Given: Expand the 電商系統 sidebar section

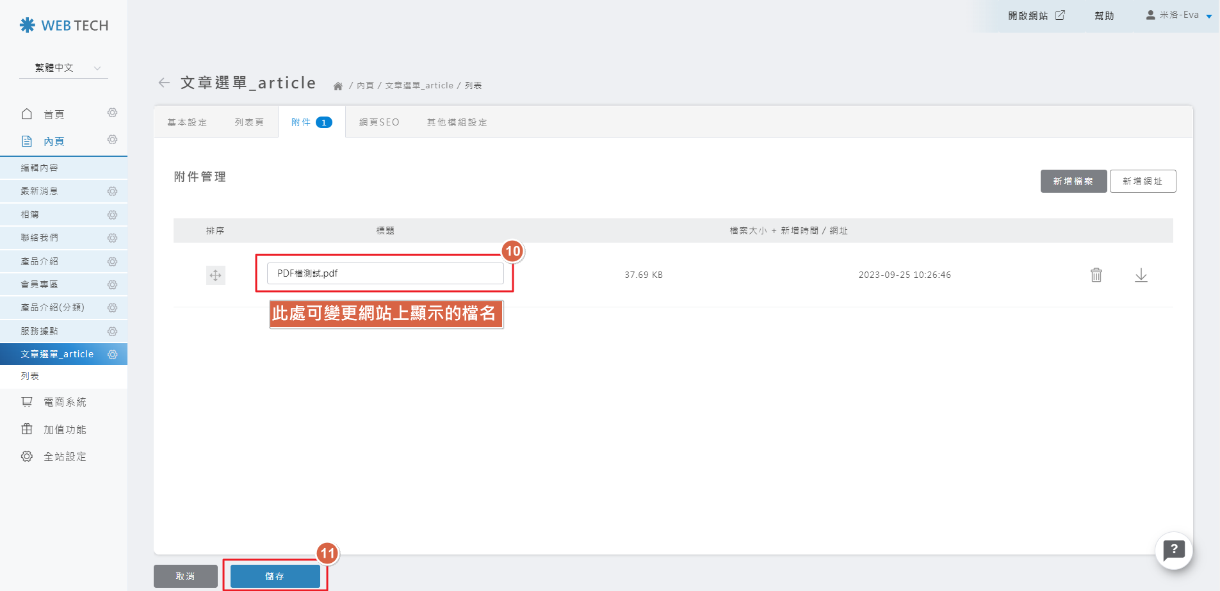Looking at the screenshot, I should 64,402.
